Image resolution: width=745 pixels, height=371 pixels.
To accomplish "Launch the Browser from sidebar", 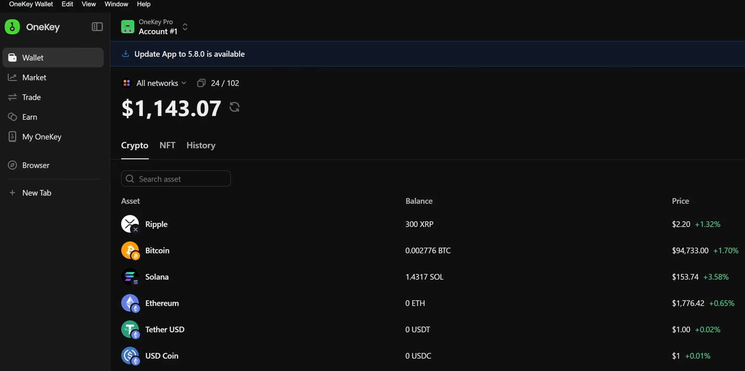I will (x=53, y=165).
